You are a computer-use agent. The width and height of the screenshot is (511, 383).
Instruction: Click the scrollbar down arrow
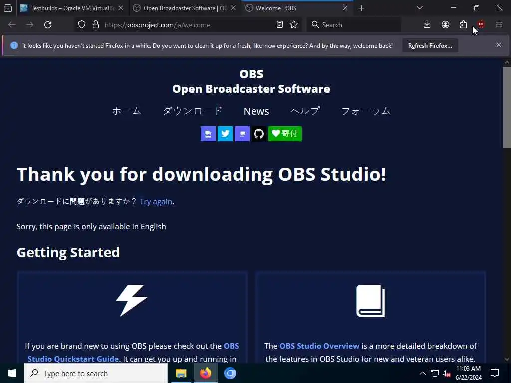[507, 359]
